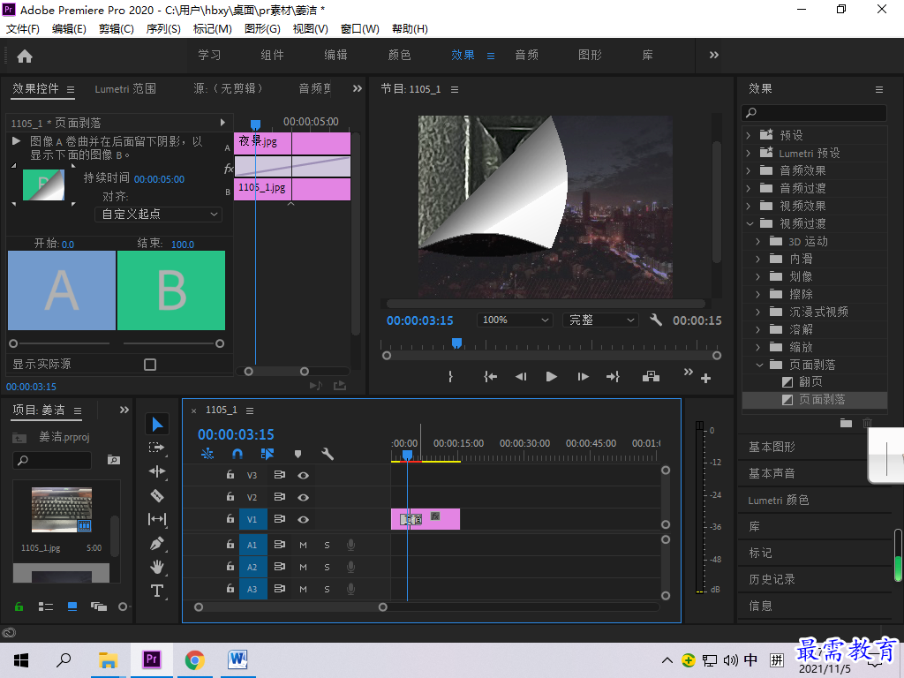Open the 100% zoom level dropdown
This screenshot has width=904, height=678.
[515, 320]
